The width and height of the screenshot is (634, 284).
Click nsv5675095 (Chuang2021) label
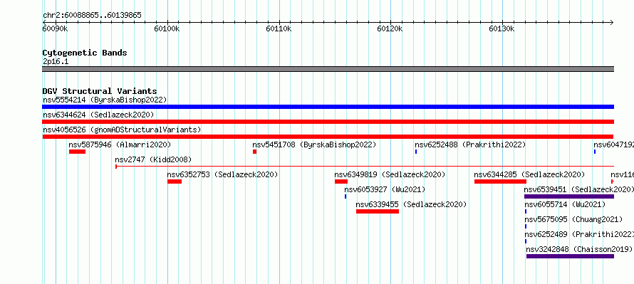(x=573, y=219)
